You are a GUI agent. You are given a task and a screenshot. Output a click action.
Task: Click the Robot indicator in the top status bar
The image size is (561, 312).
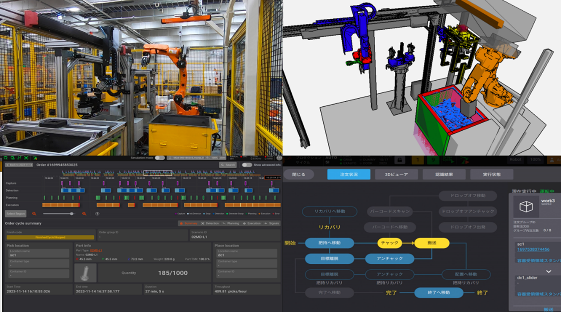point(515,160)
